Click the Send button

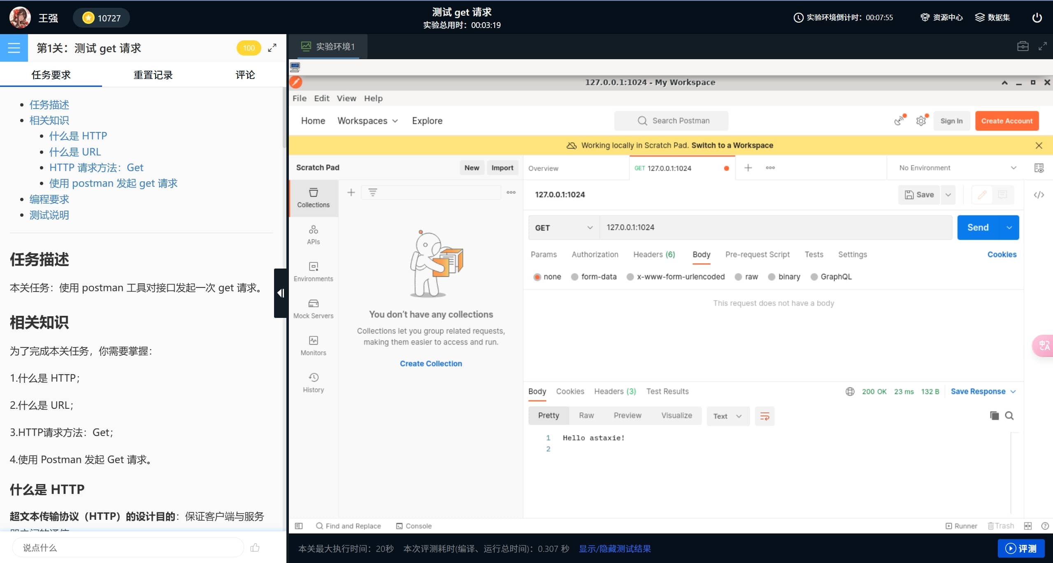978,227
